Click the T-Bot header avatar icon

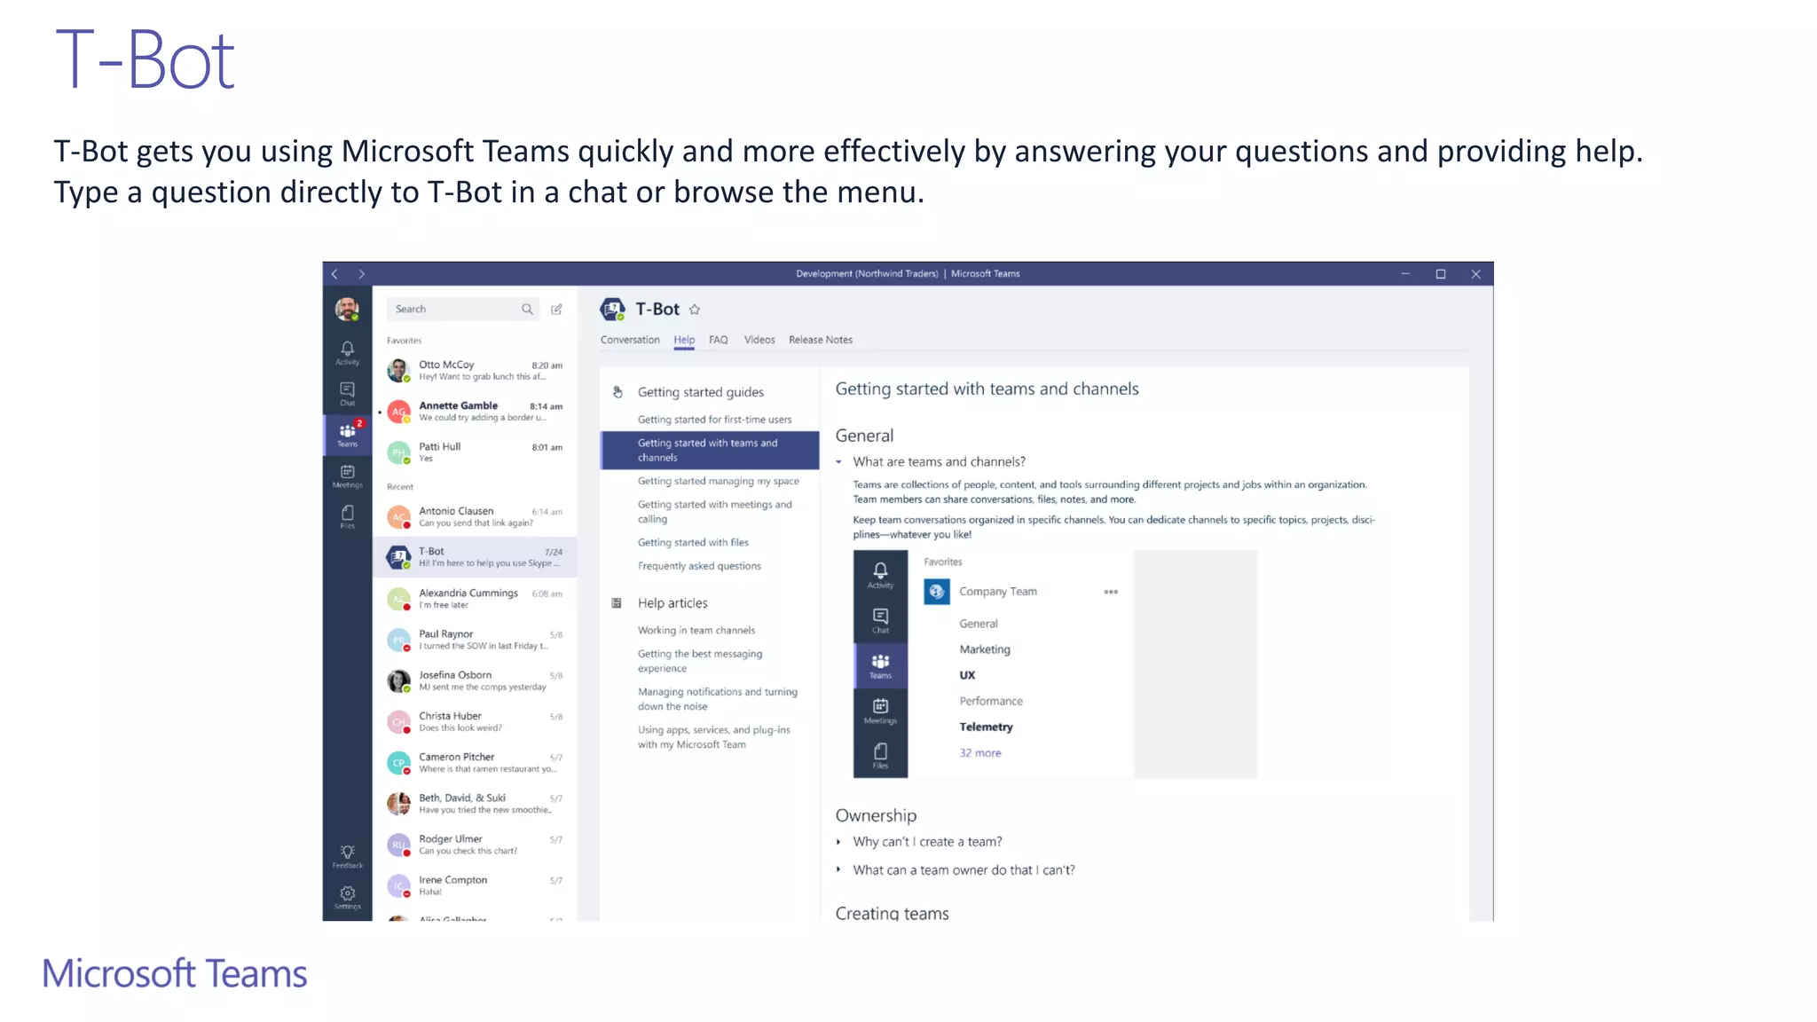pyautogui.click(x=613, y=309)
